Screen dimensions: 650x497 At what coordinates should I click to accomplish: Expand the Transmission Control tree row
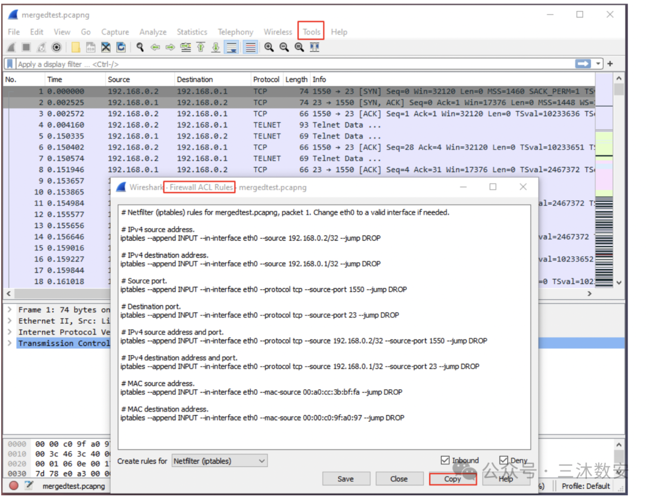(x=9, y=343)
